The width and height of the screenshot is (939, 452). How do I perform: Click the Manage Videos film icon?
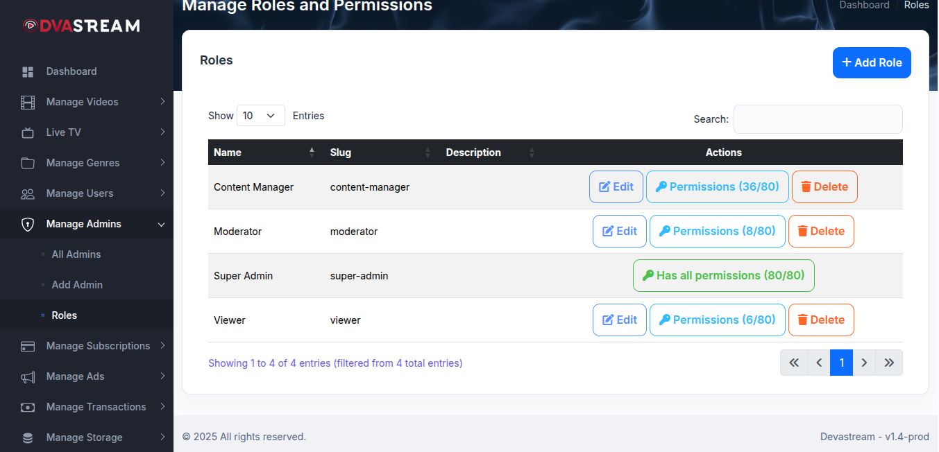pyautogui.click(x=28, y=103)
